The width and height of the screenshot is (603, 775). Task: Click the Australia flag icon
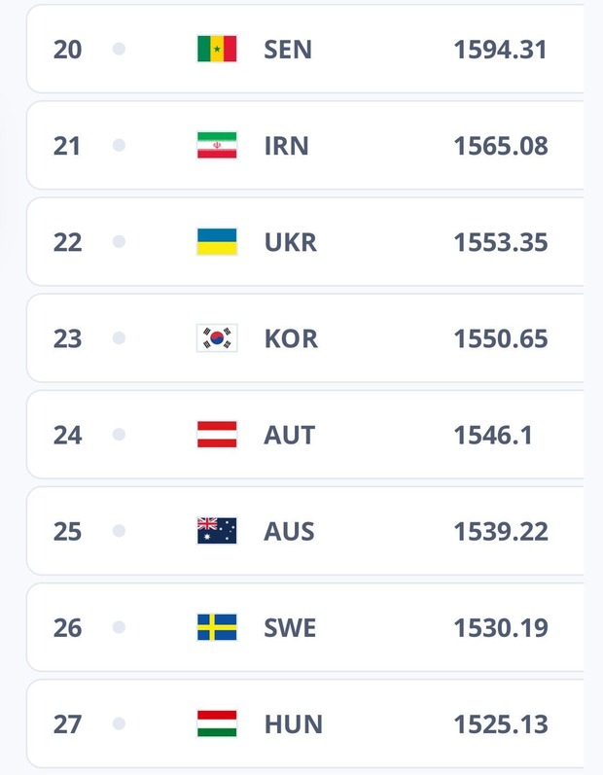tap(217, 531)
